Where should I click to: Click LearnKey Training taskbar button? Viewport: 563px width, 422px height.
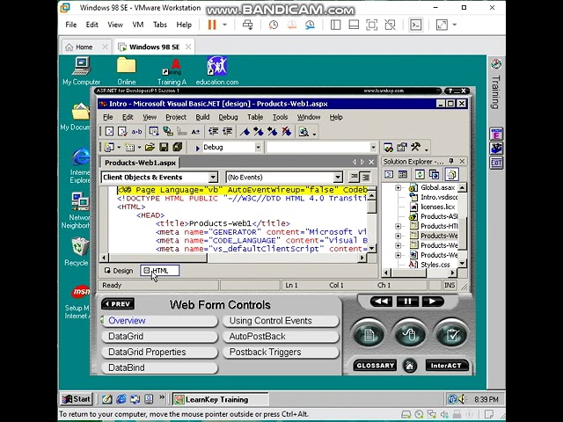(221, 399)
